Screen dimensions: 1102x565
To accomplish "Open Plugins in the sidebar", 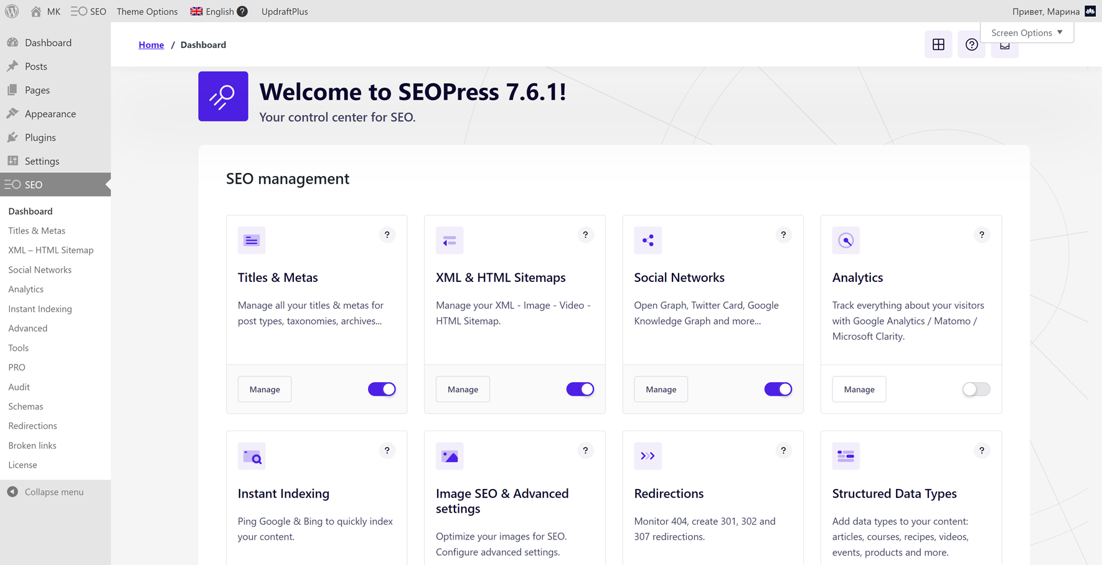I will coord(55,137).
